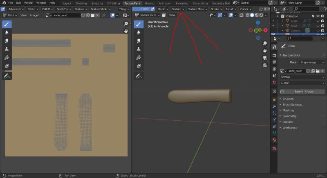Image resolution: width=327 pixels, height=178 pixels.
Task: Expand the Brushes panel
Action: point(288,99)
